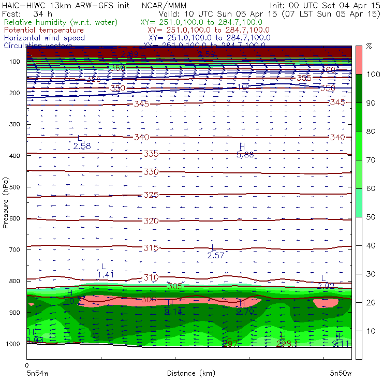Click the '320' potential temperature contour label
Screen dimensions: 383x383
click(151, 221)
